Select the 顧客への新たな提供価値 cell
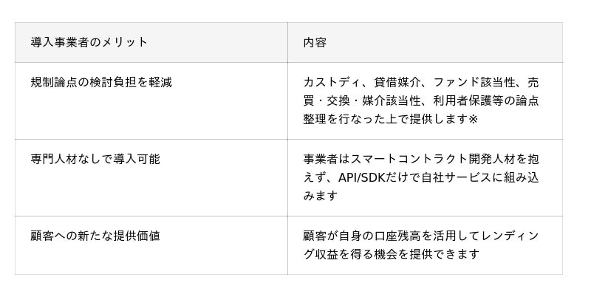 (x=151, y=245)
